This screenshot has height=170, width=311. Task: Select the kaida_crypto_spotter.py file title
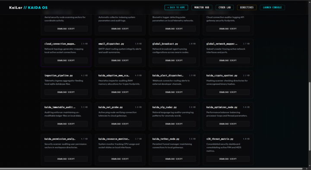(x=222, y=75)
